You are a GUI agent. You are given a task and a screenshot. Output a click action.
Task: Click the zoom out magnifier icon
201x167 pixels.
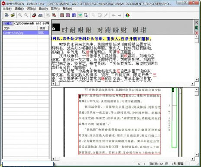pyautogui.click(x=26, y=15)
